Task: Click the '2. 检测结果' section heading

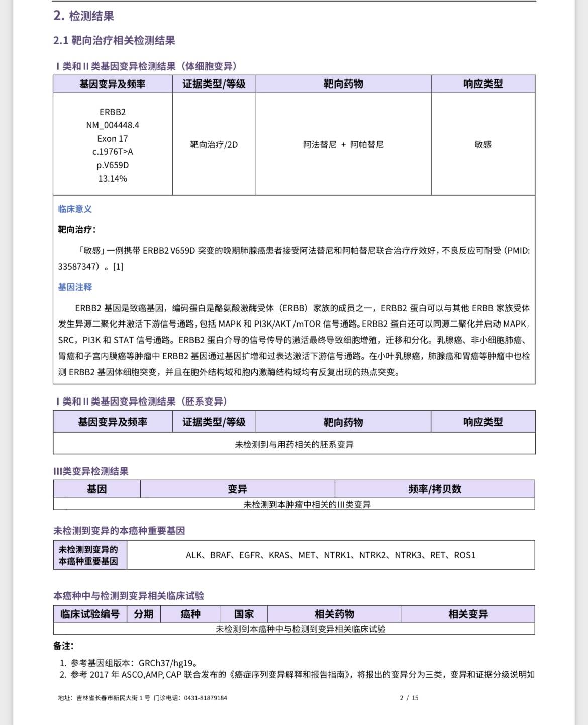Action: pyautogui.click(x=83, y=16)
